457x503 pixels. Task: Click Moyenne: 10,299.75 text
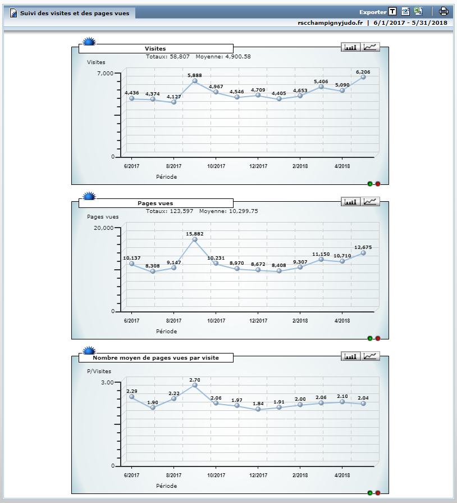pyautogui.click(x=228, y=211)
